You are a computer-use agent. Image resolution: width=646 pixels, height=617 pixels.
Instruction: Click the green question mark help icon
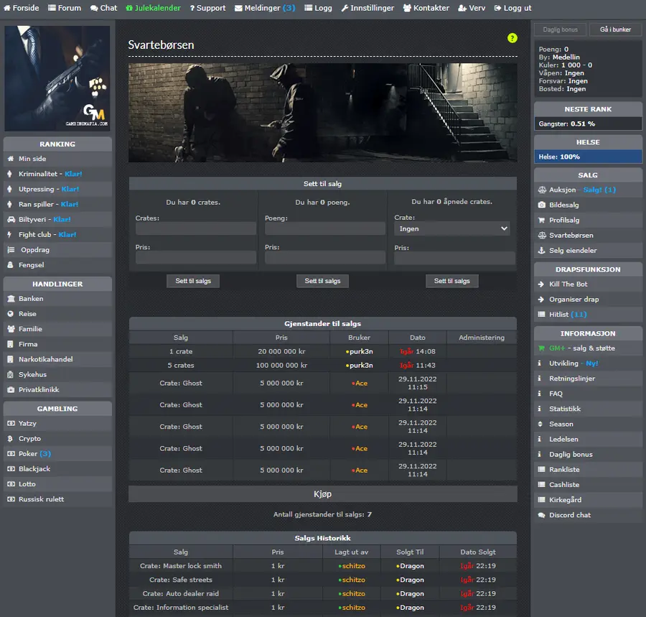click(x=512, y=38)
